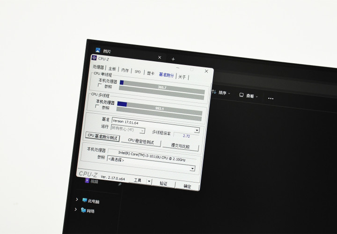Click the sort arrows icon in File Explorer toolbar
Image resolution: width=337 pixels, height=234 pixels.
coord(214,92)
